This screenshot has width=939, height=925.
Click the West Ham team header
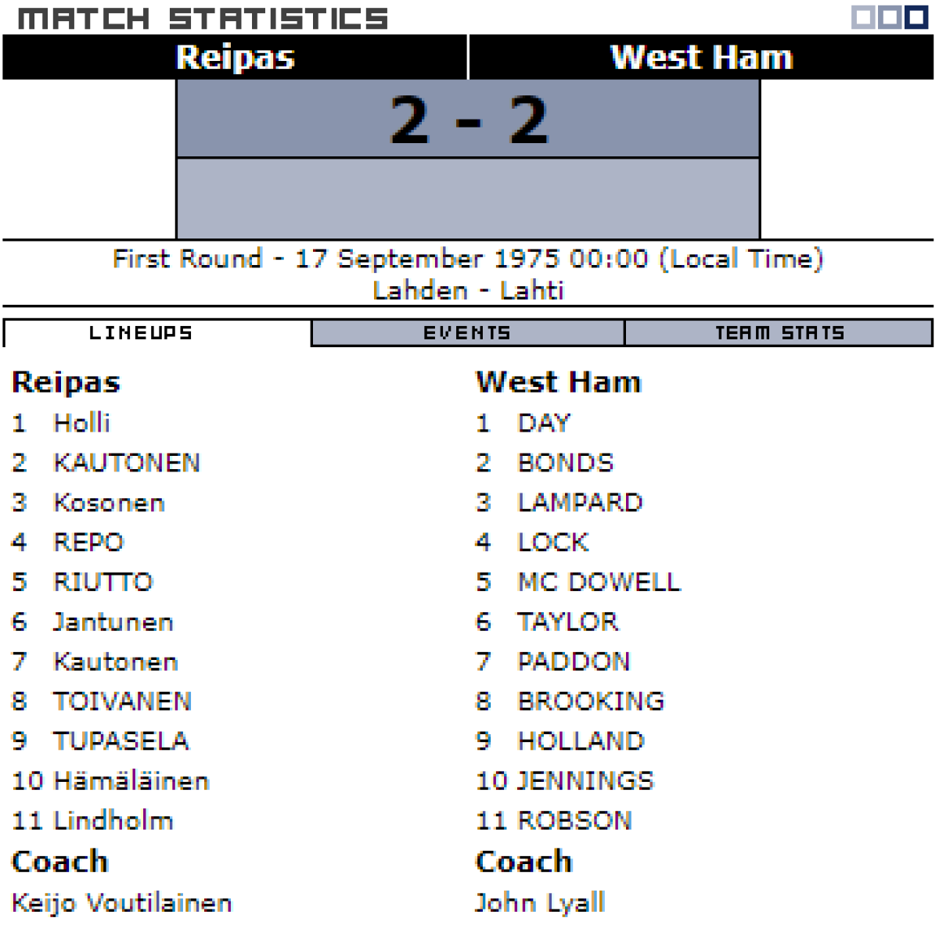[701, 57]
